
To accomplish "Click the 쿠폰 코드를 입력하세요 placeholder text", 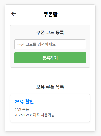I will tap(36, 44).
